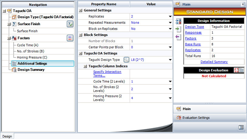247x139 pixels.
Task: Open the Detailed Summary link
Action: coord(214,62)
